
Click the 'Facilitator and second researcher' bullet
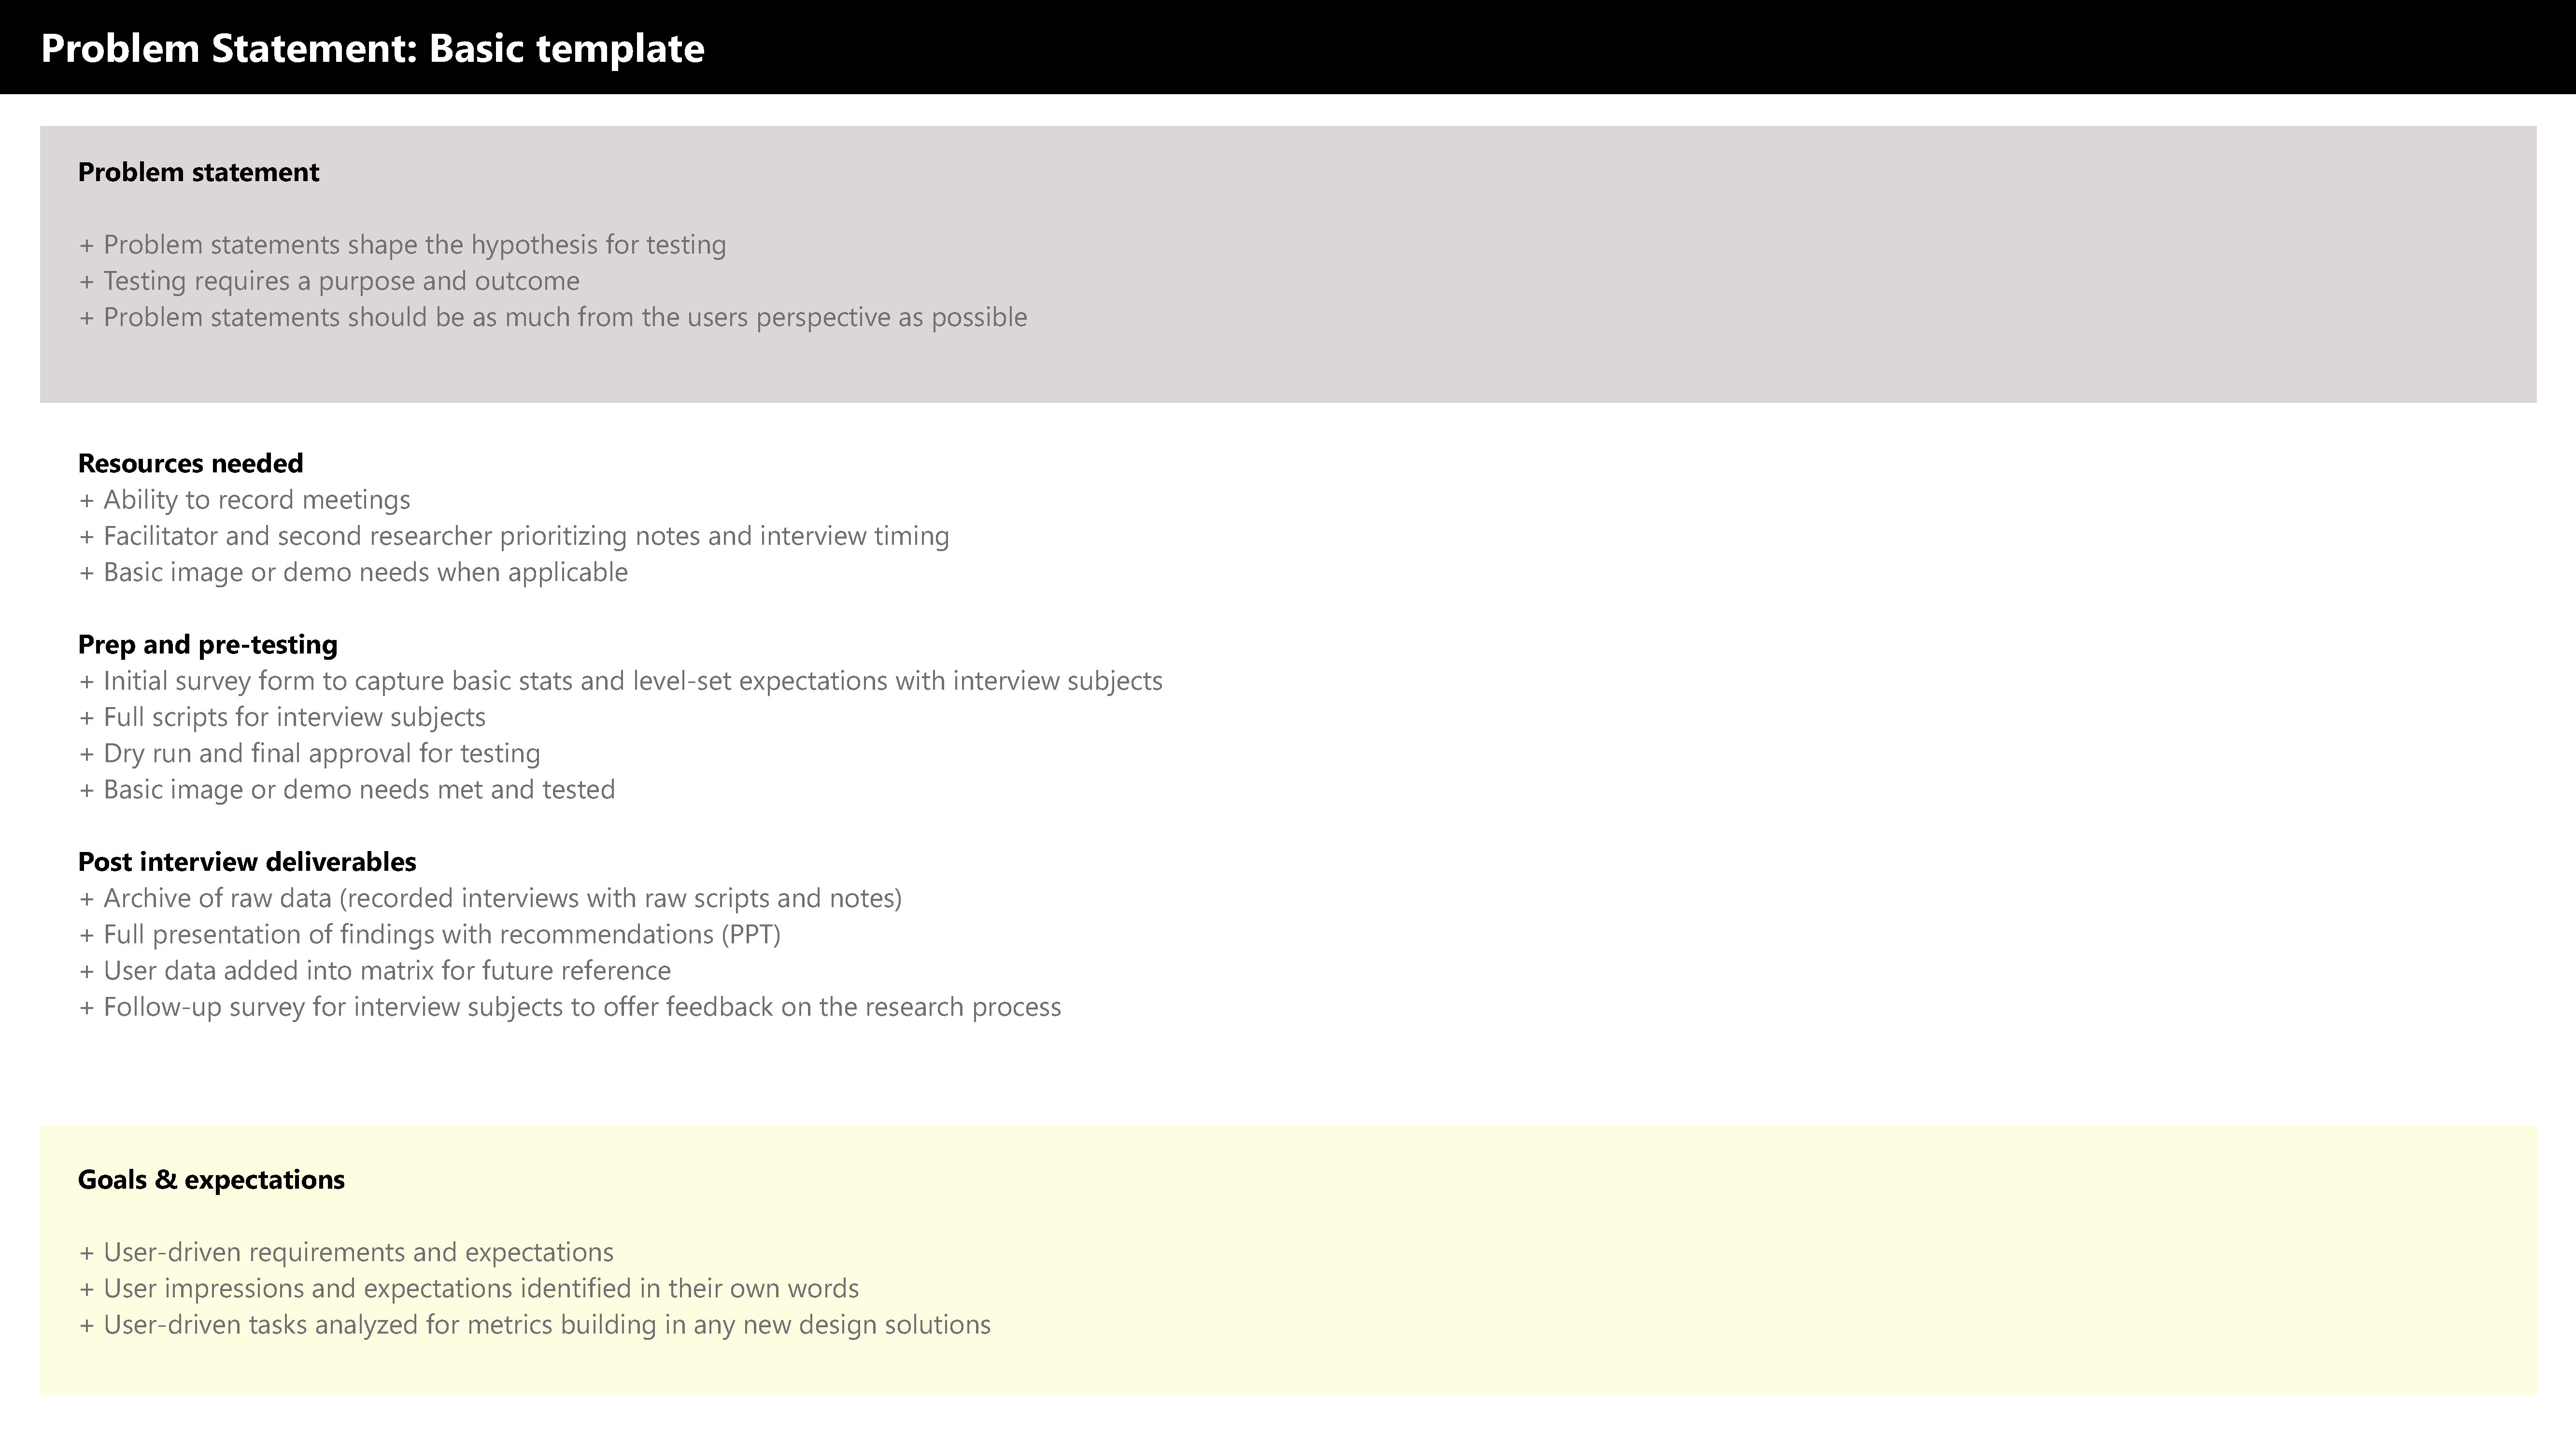tap(514, 536)
